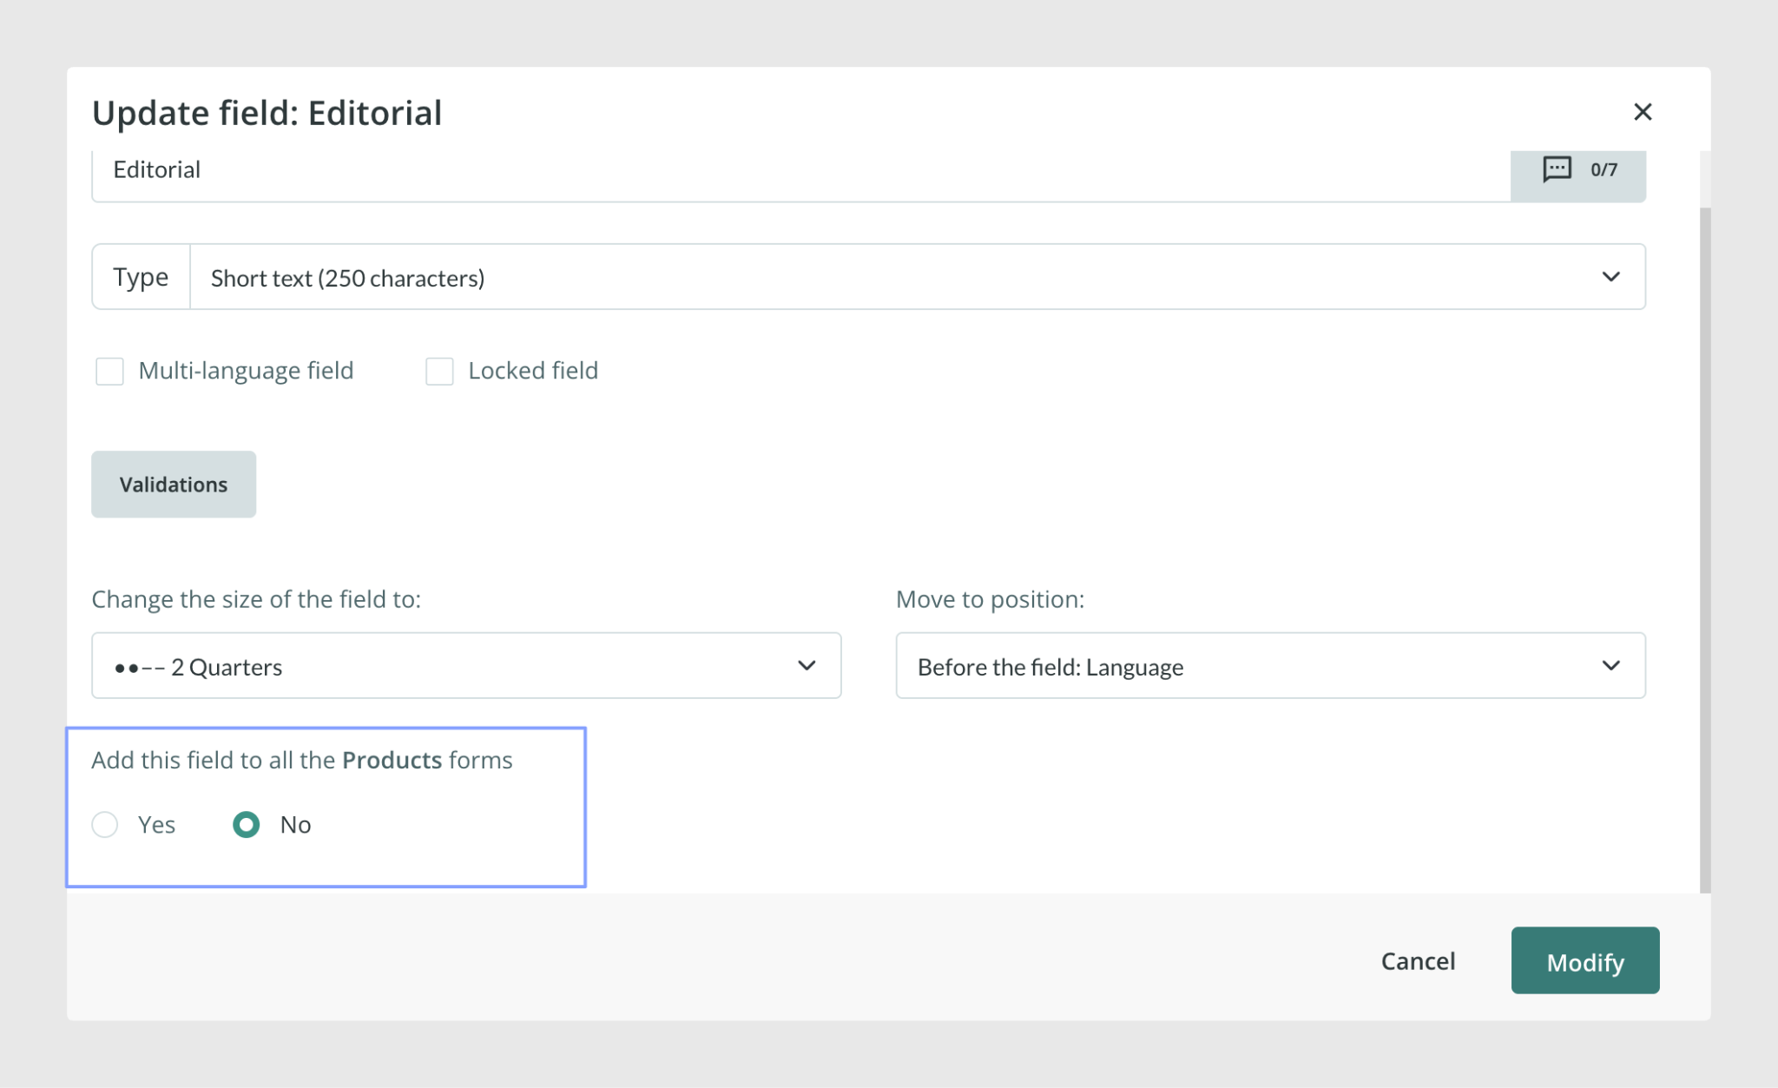
Task: Click the Change the size of the field label
Action: click(256, 599)
